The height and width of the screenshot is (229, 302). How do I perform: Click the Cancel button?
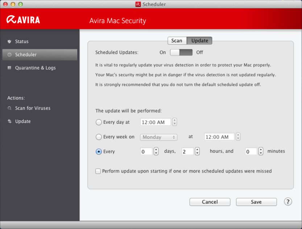210,202
